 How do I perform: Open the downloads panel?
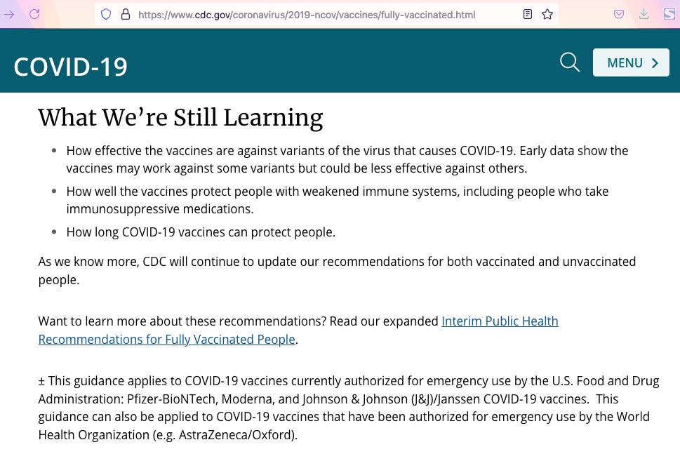coord(644,14)
